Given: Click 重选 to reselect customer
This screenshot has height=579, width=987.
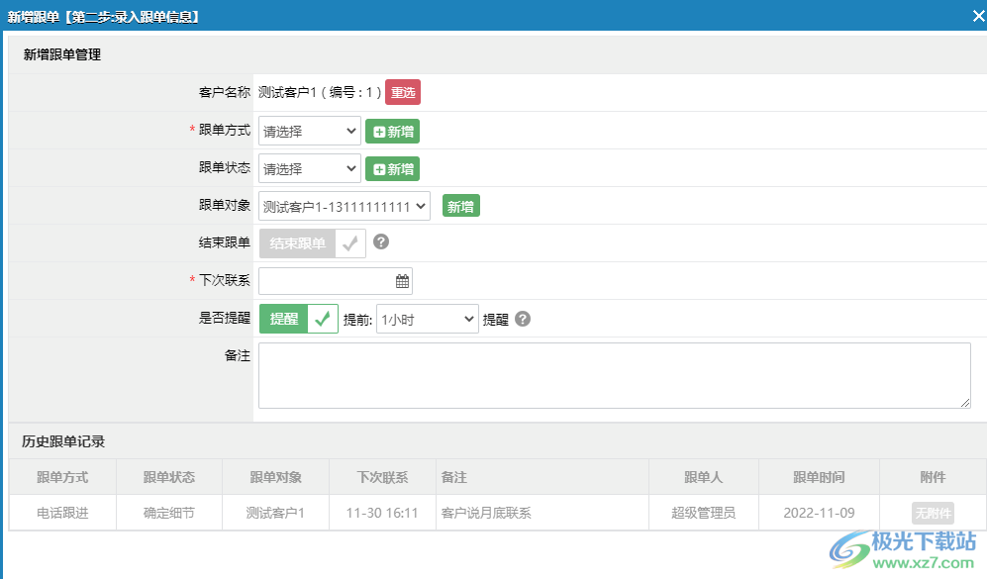Looking at the screenshot, I should click(x=403, y=92).
